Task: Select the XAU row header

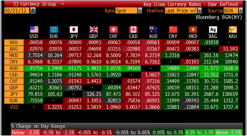Action: point(14,42)
